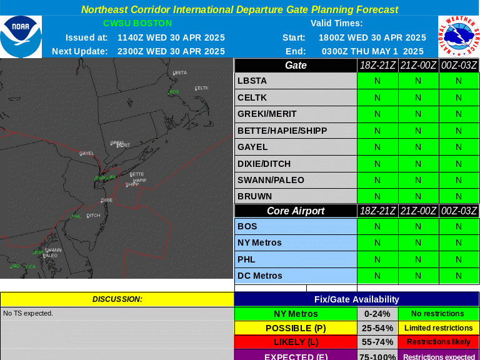Click the Core Airport column header
Image resolution: width=480 pixels, height=360 pixels.
click(296, 211)
